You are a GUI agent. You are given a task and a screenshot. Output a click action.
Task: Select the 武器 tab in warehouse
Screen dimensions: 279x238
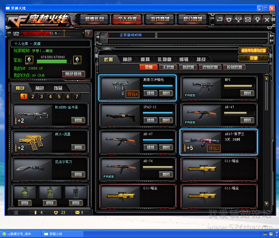pyautogui.click(x=108, y=59)
